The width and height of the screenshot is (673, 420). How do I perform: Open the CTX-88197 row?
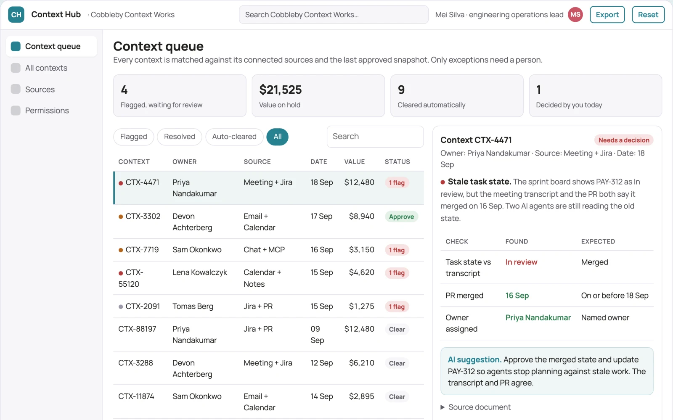pyautogui.click(x=269, y=335)
